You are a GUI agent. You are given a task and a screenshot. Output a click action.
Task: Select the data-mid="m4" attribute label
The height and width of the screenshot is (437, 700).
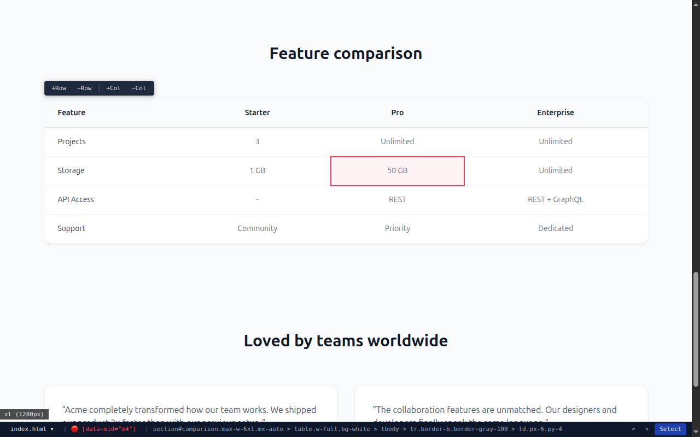click(109, 429)
